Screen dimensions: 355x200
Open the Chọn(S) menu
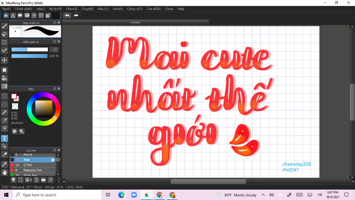tap(71, 9)
